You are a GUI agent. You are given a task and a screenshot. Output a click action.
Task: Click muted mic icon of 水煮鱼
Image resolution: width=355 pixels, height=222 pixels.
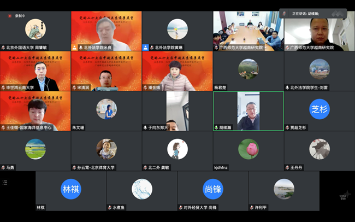pyautogui.click(x=110, y=207)
